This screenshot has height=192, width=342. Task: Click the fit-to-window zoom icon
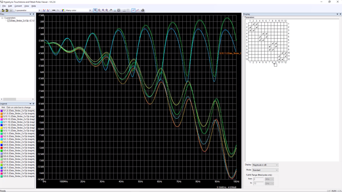click(119, 10)
